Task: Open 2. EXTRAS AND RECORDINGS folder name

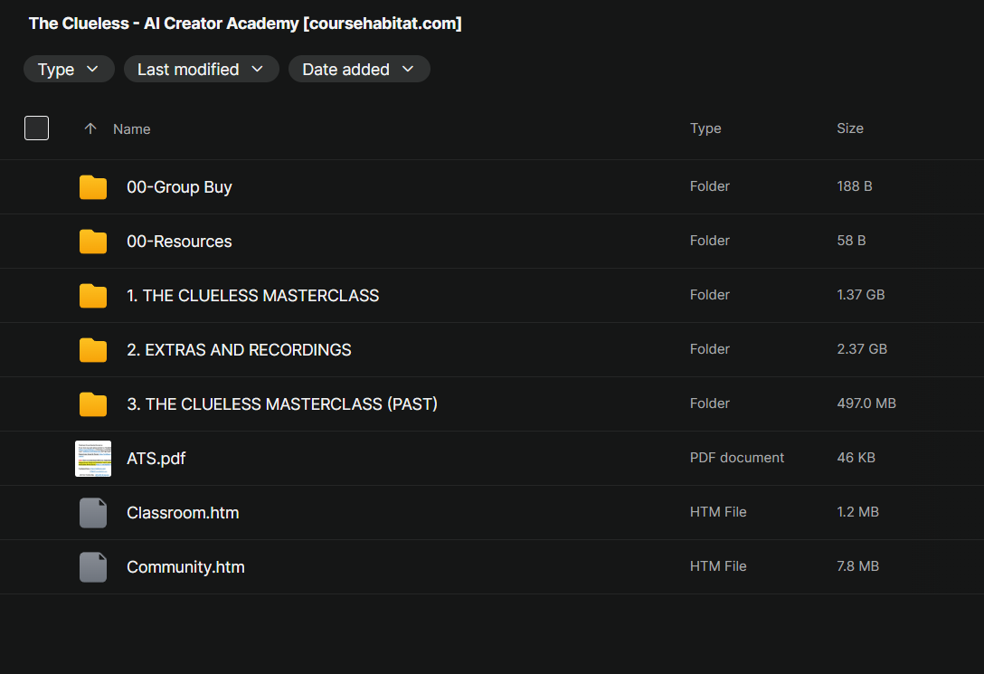Action: (239, 350)
